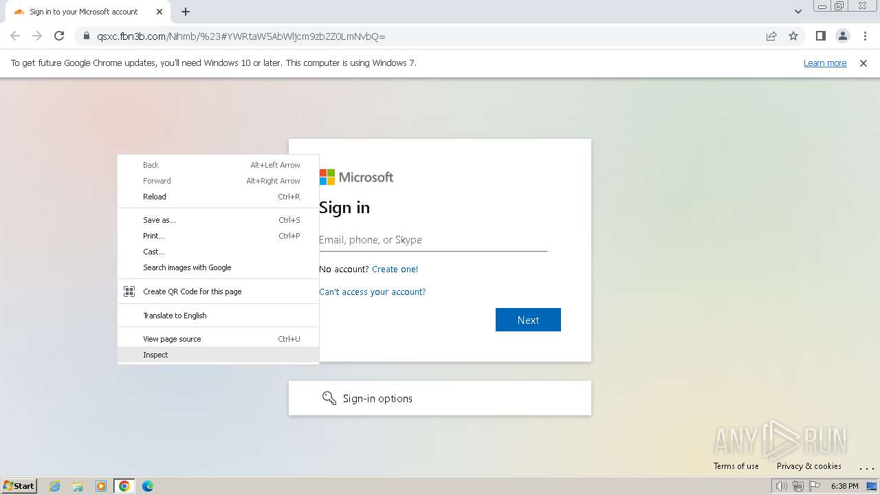The height and width of the screenshot is (495, 880).
Task: Click the Email, phone, or Skype field
Action: [x=433, y=240]
